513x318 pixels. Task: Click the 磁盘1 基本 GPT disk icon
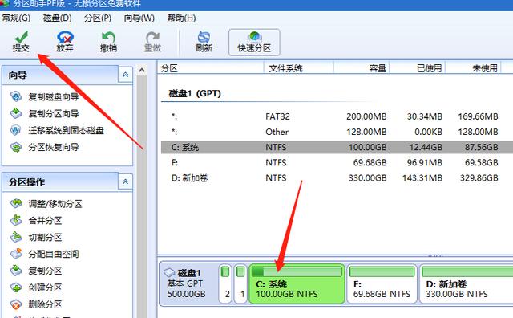[169, 272]
